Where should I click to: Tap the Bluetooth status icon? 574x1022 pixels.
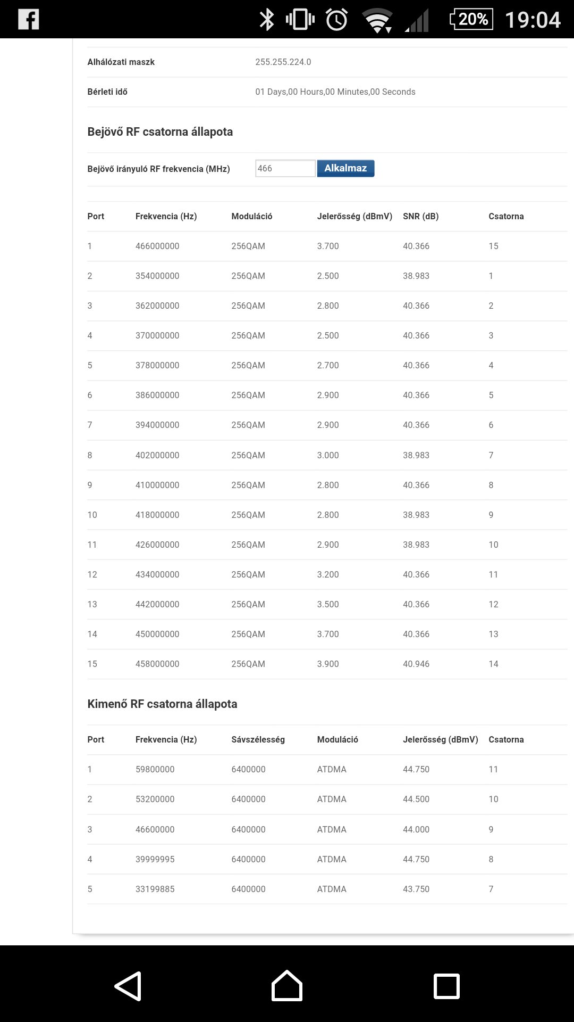click(266, 20)
